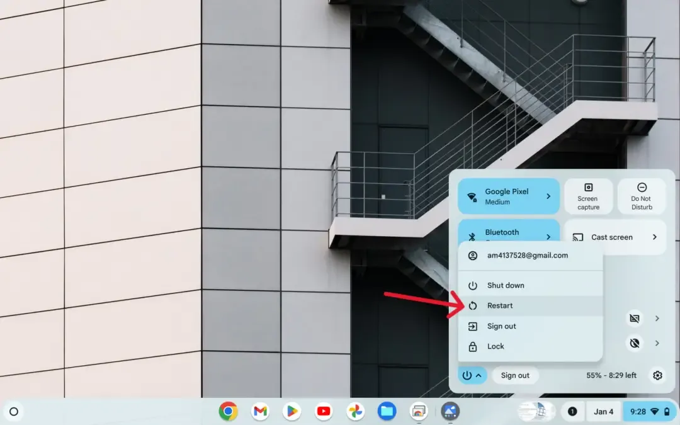Open Google Chrome from the shelf

pos(228,411)
